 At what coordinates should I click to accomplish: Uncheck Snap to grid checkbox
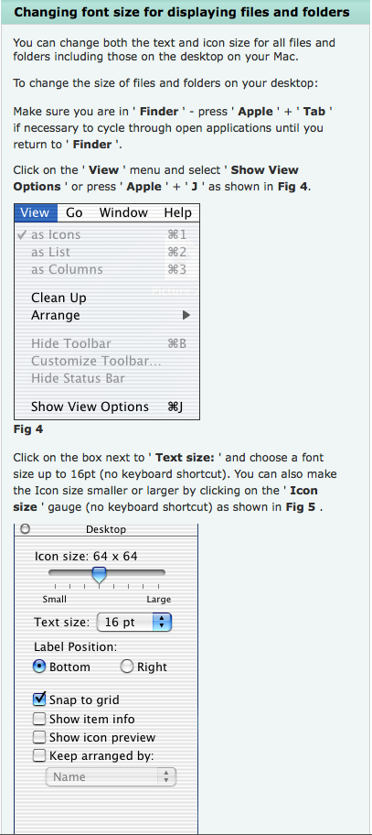(39, 699)
